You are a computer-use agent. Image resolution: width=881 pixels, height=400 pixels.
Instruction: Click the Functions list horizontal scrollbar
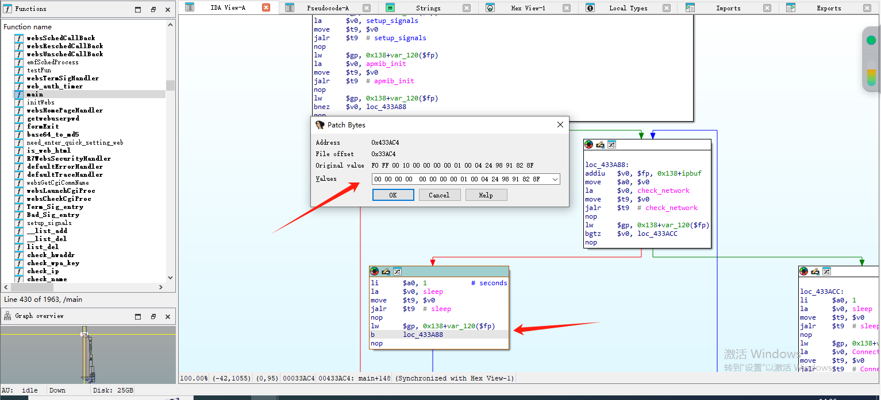point(84,287)
